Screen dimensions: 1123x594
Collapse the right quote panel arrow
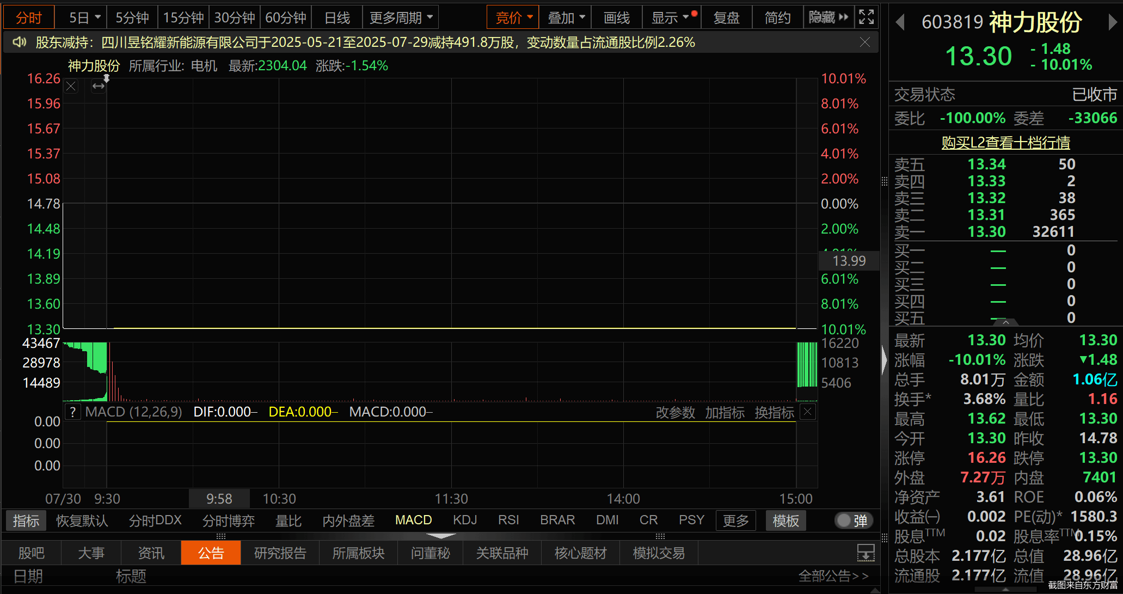pyautogui.click(x=885, y=360)
